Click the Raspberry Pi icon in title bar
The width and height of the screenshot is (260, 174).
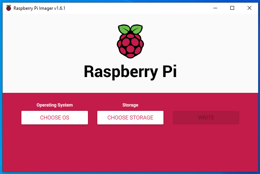point(9,8)
